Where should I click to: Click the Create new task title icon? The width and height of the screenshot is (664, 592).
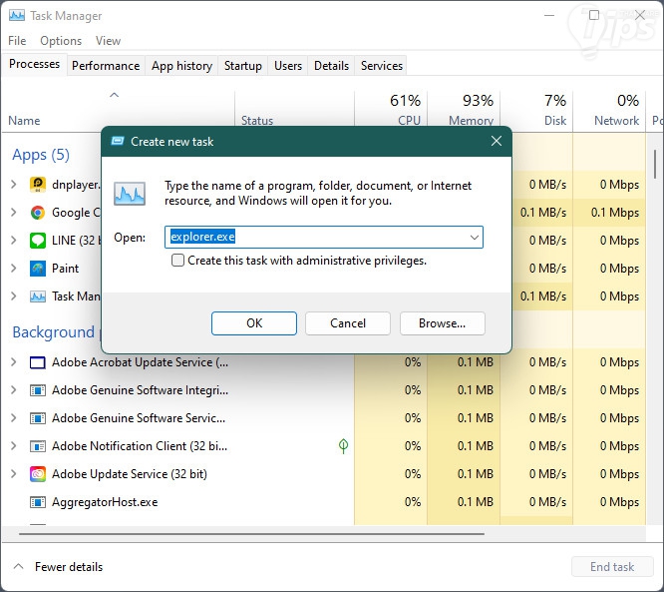[118, 141]
